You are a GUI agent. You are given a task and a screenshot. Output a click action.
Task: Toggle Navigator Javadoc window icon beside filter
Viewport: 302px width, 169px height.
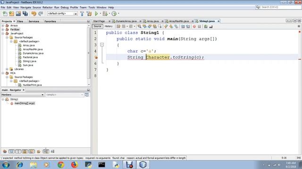[87, 95]
